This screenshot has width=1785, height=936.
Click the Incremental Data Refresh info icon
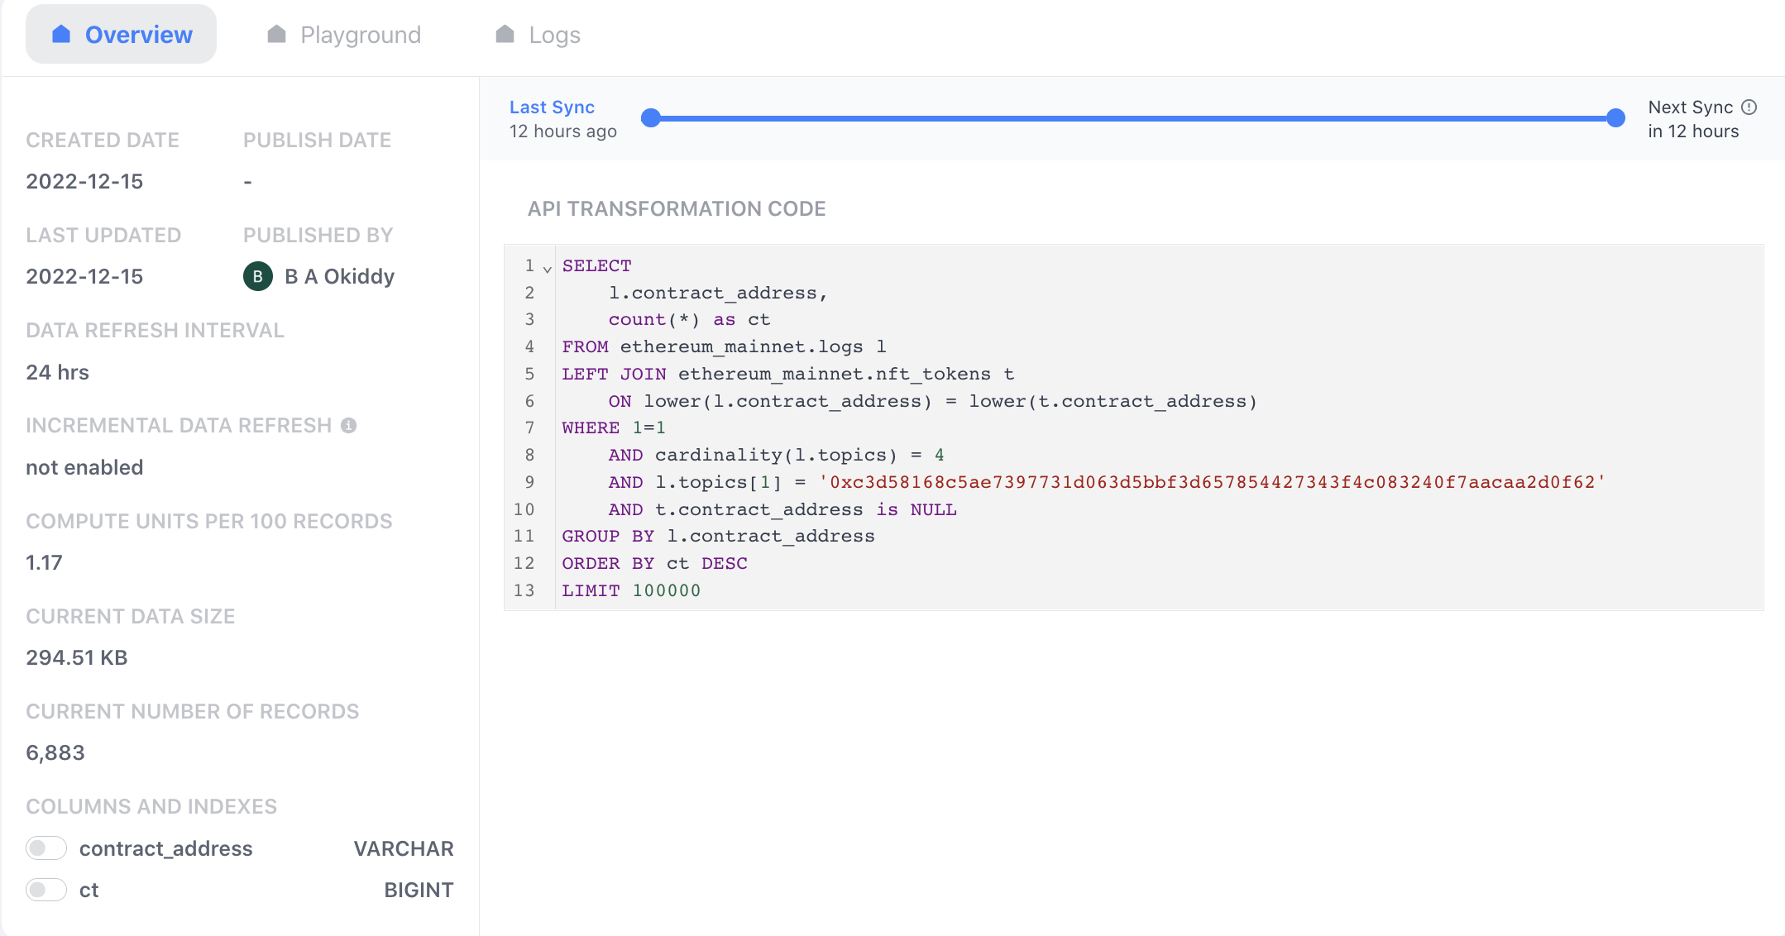point(349,425)
